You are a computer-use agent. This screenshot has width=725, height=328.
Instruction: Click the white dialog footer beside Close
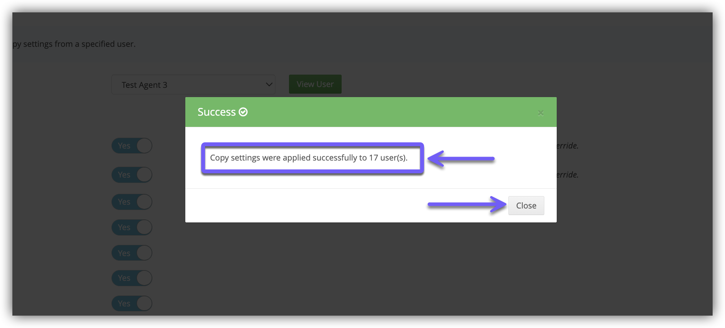[x=309, y=205]
